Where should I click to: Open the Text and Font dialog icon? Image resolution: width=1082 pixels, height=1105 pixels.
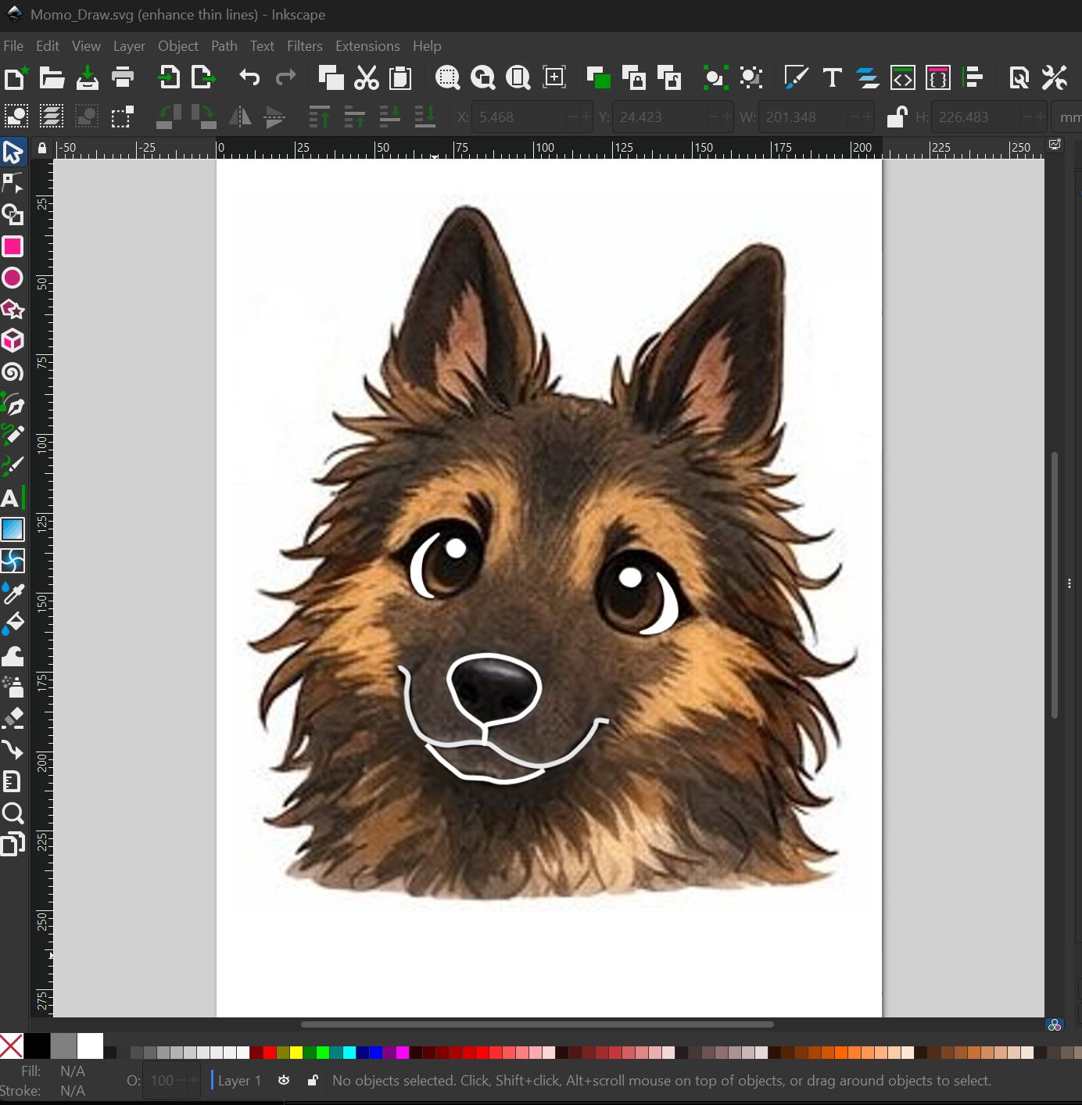pyautogui.click(x=832, y=77)
